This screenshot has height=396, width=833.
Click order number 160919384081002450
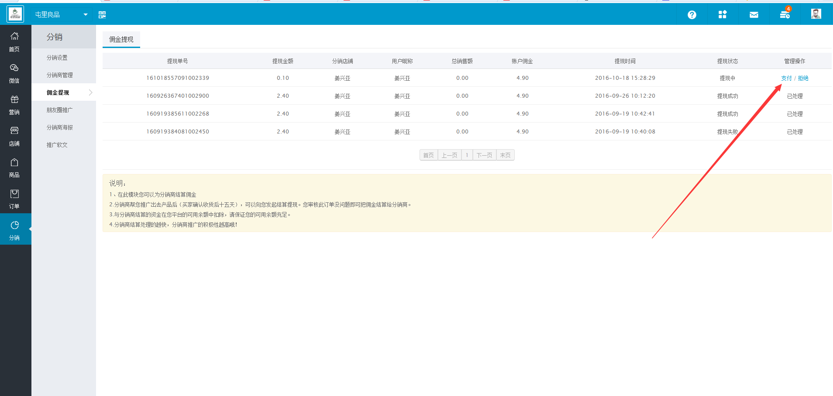click(178, 132)
